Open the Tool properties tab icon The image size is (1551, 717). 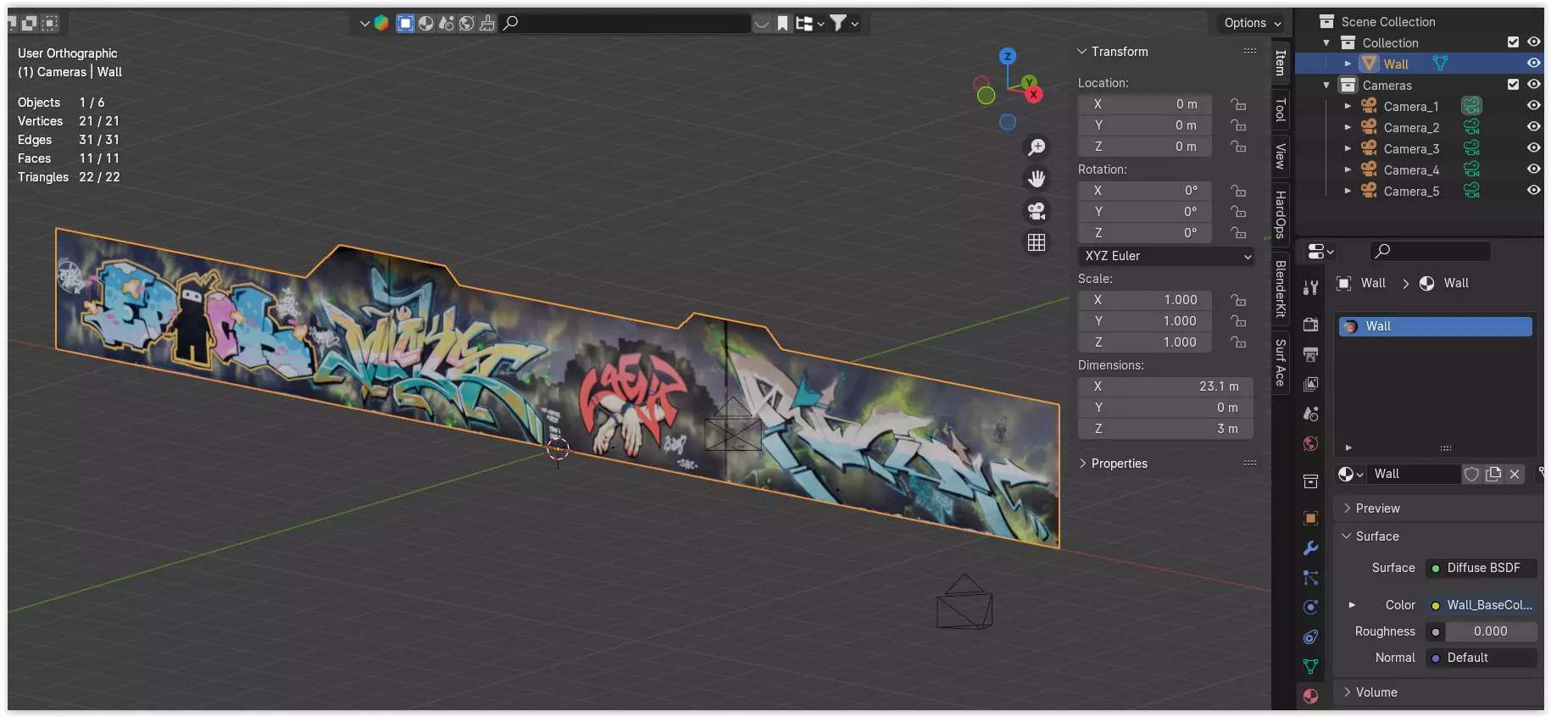[x=1310, y=288]
